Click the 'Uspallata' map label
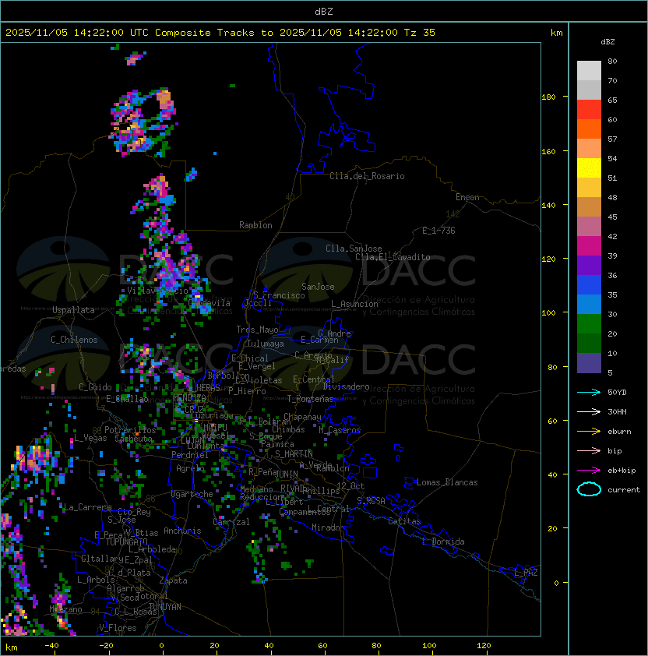648x656 pixels. point(73,310)
